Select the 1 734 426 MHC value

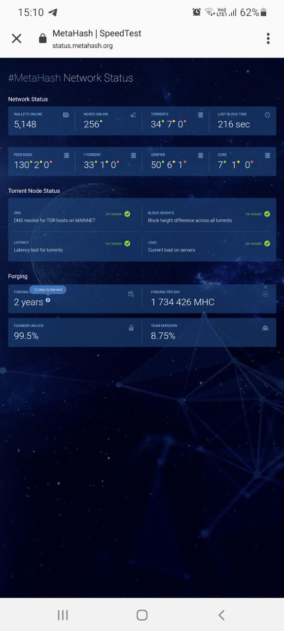point(182,302)
